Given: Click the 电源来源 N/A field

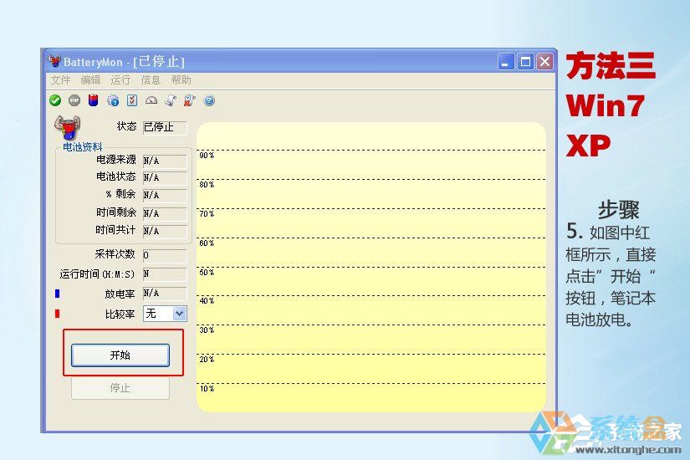Looking at the screenshot, I should 165,161.
